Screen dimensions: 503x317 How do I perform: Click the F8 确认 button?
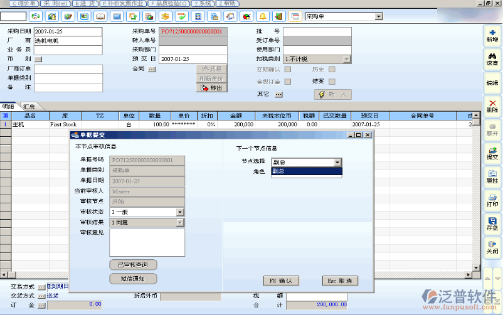(281, 281)
